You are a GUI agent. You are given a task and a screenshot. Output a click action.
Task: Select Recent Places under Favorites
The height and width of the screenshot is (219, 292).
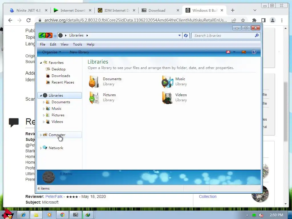[63, 82]
